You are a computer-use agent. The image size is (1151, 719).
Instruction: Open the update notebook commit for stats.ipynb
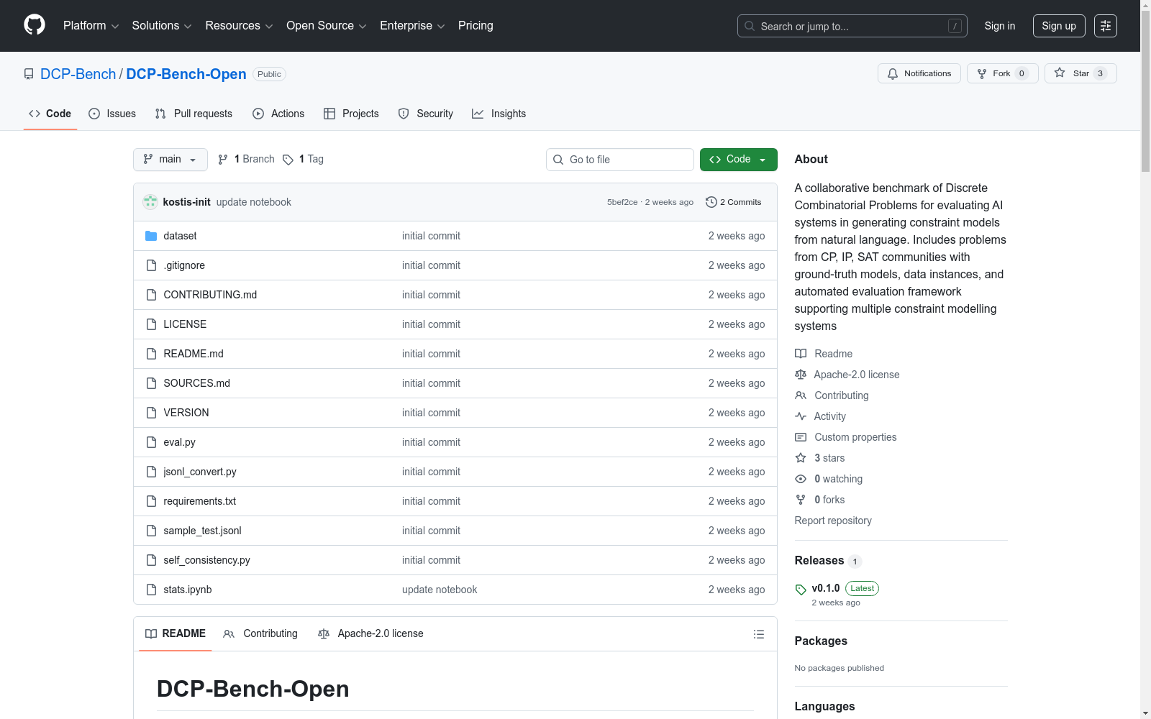[440, 590]
